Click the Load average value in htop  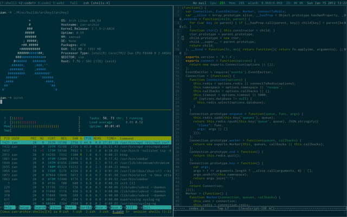pos(134,122)
